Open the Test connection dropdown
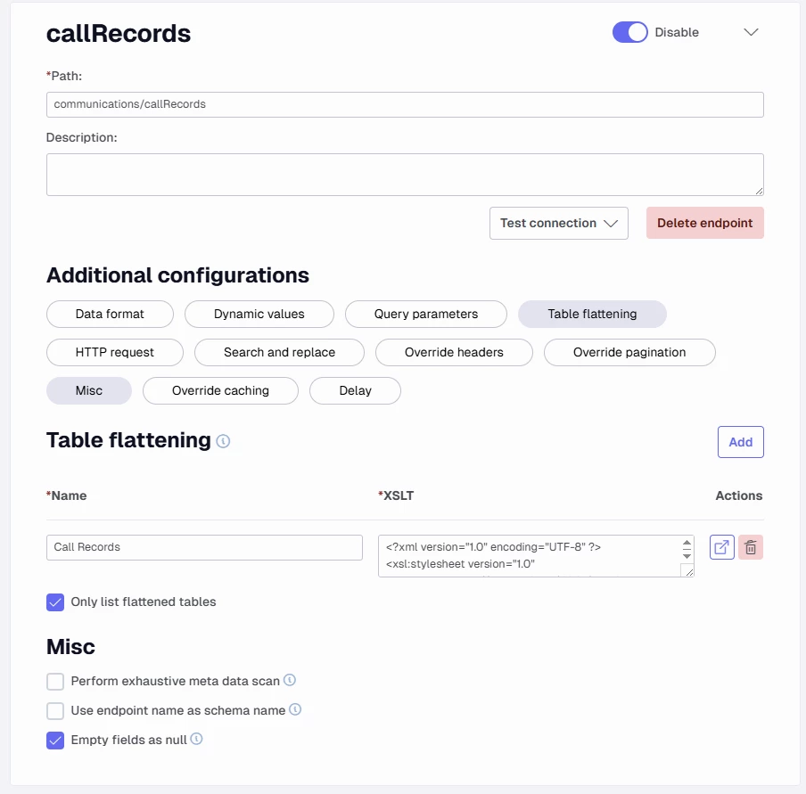 coord(558,223)
